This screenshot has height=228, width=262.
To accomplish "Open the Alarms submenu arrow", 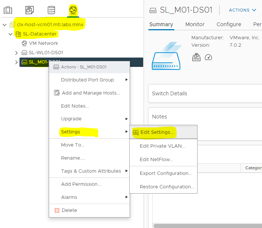I will coord(126,197).
